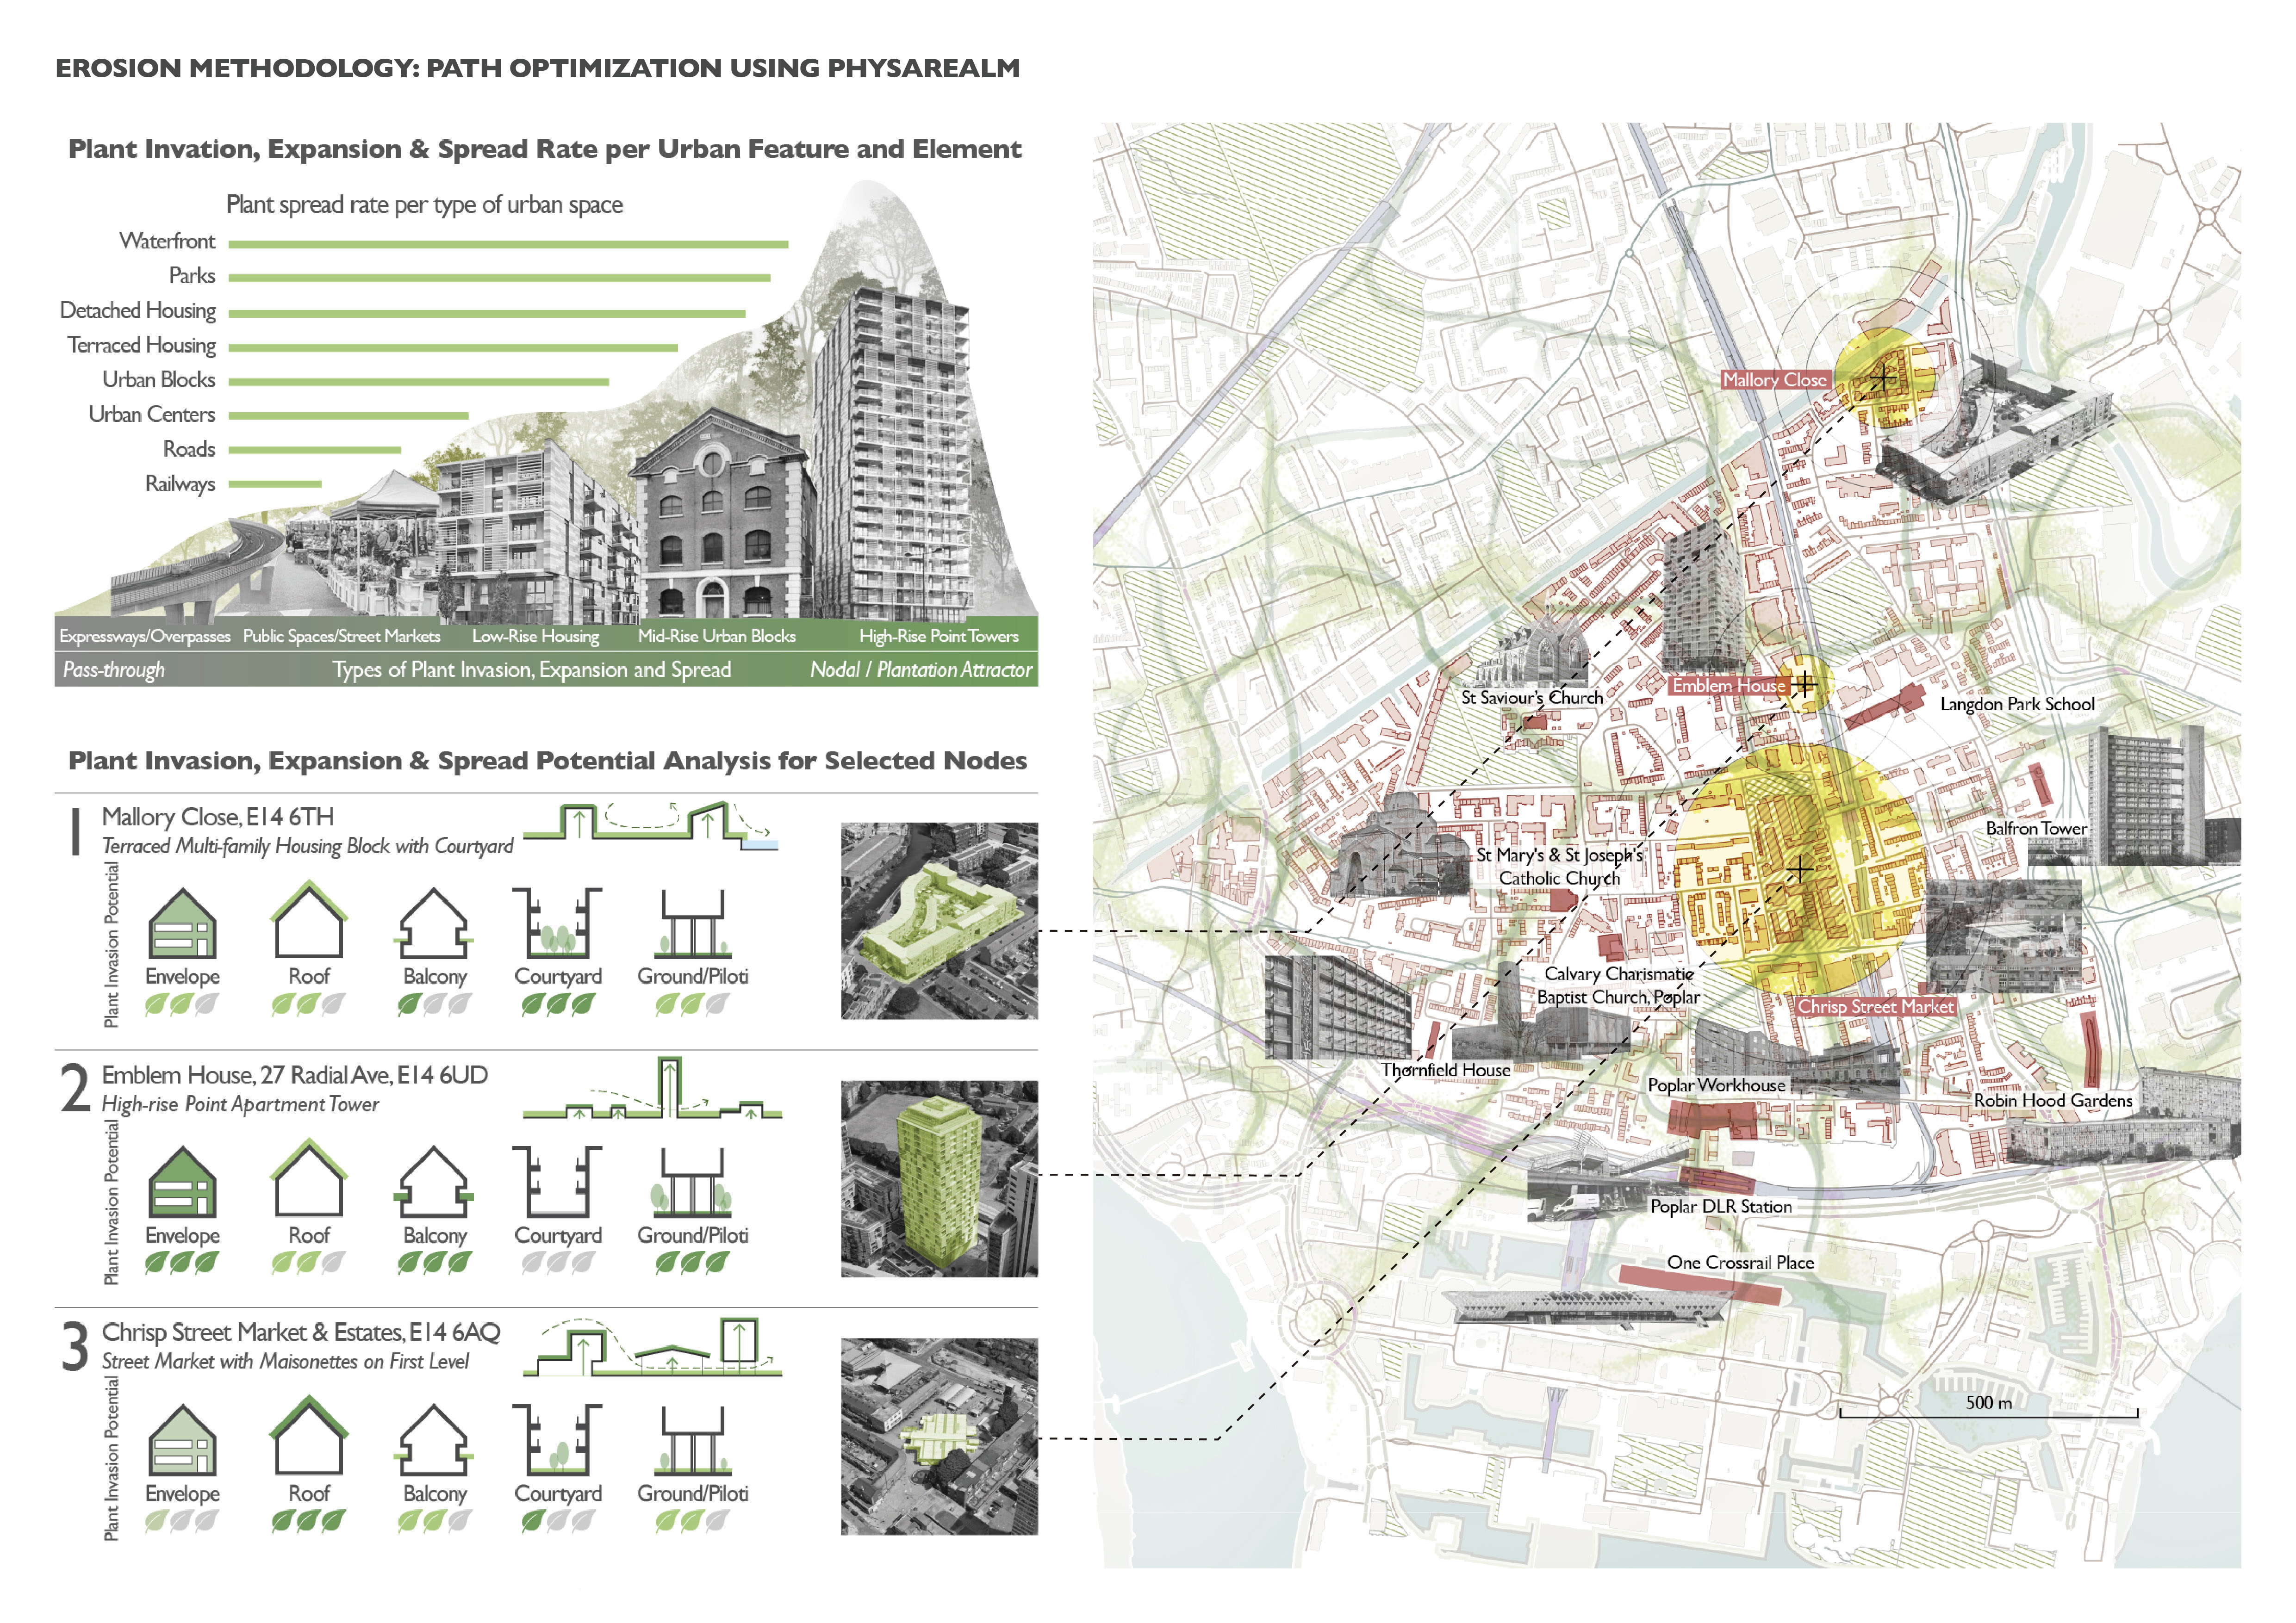Image resolution: width=2296 pixels, height=1623 pixels.
Task: Click the Expressways/Overpasses category label
Action: 144,636
